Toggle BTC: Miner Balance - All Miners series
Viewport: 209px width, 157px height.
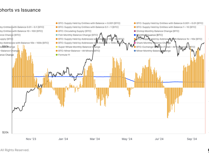79,51
